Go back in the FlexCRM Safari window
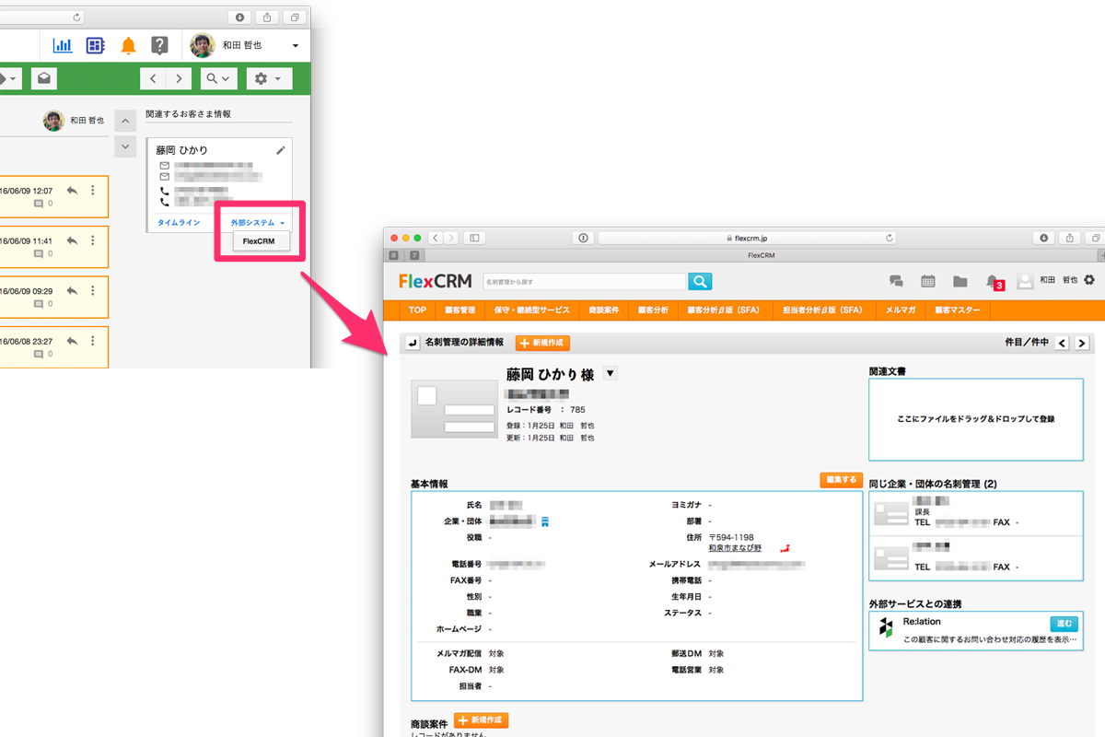This screenshot has height=737, width=1105. tap(436, 238)
